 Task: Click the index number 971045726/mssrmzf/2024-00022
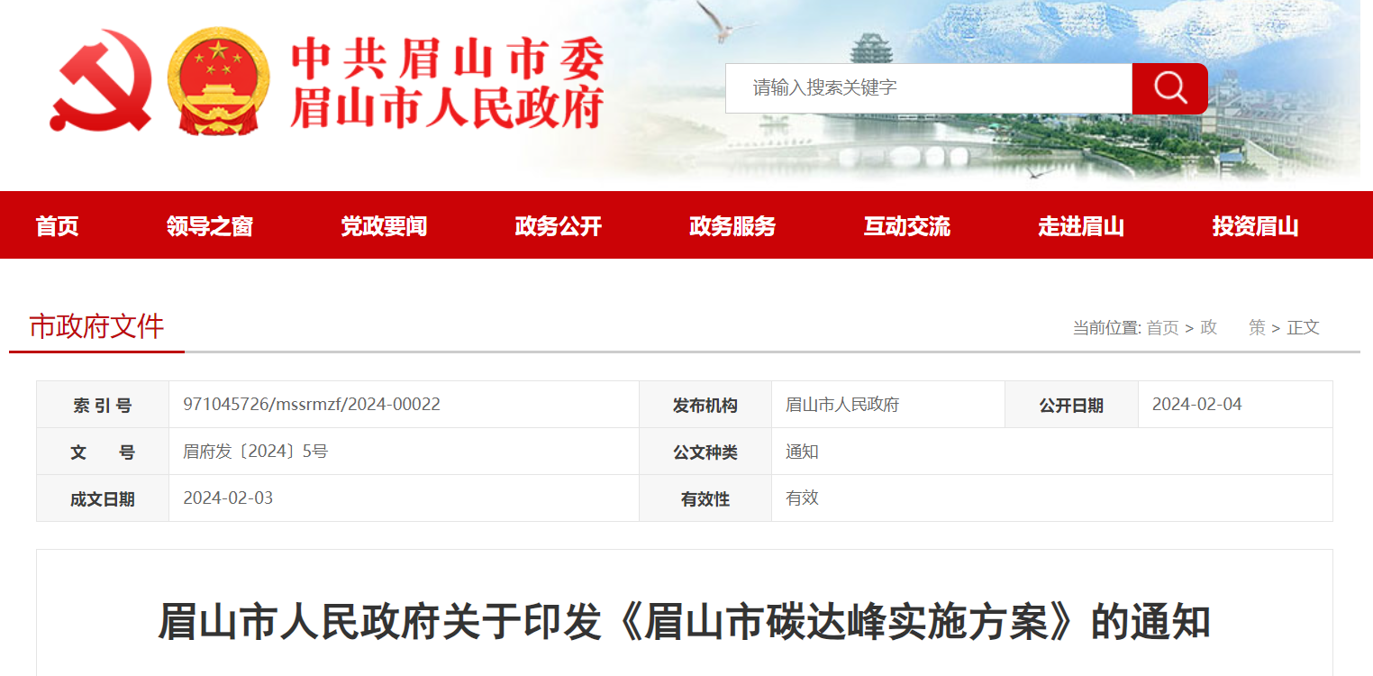click(312, 405)
